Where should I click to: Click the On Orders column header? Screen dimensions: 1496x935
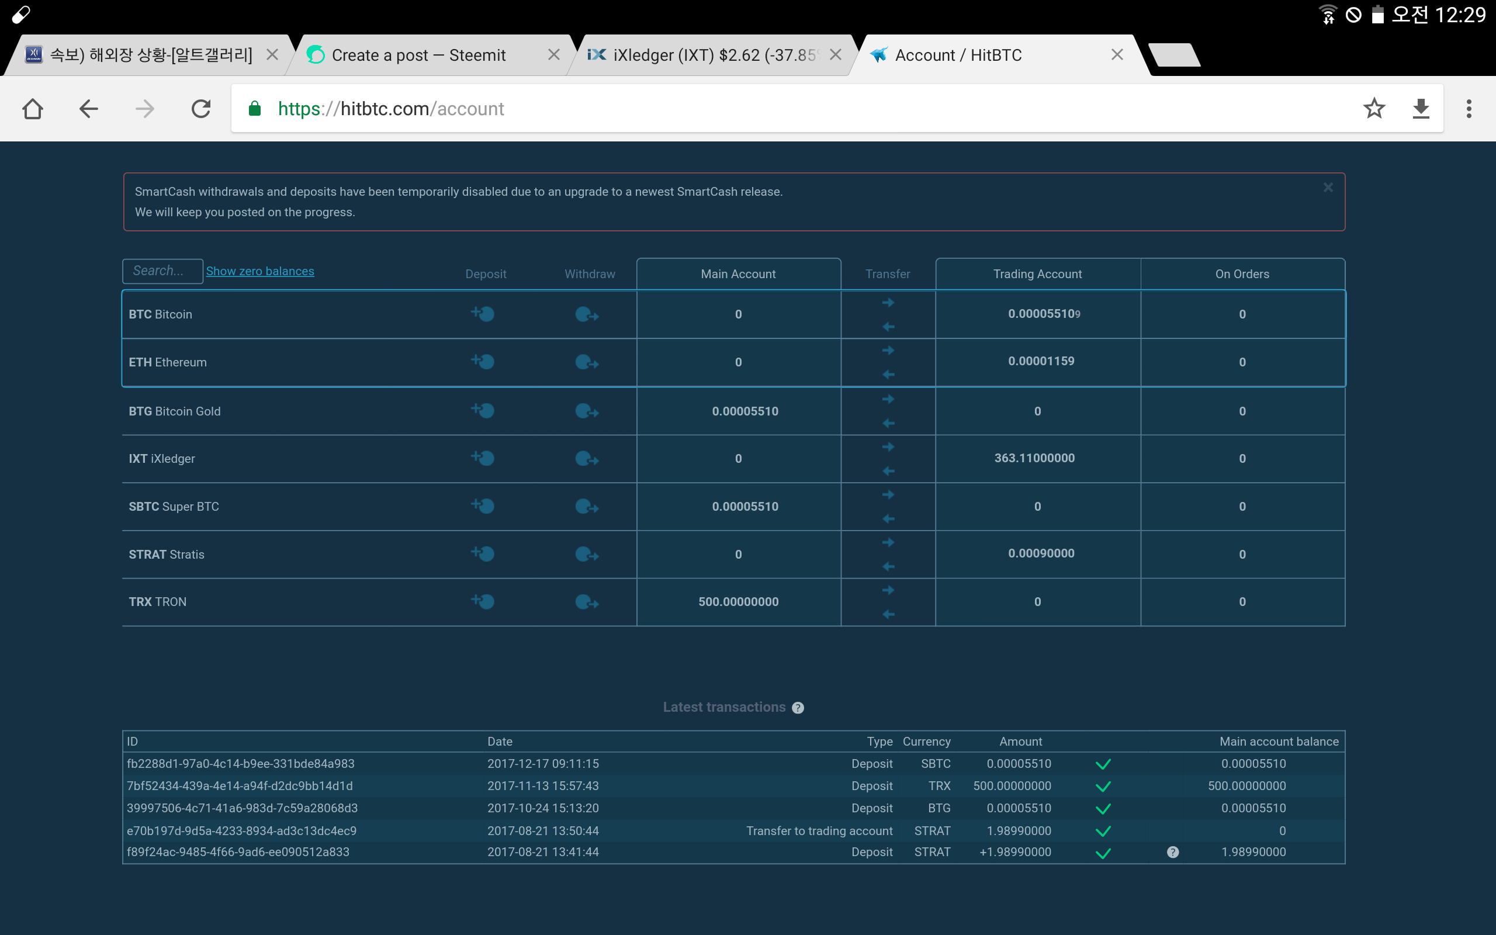(1242, 274)
